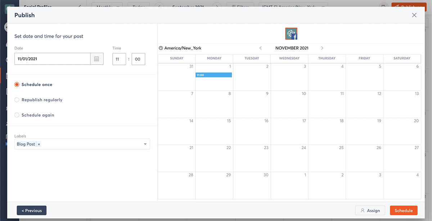The width and height of the screenshot is (432, 221).
Task: Close the Publish dialog
Action: click(414, 15)
